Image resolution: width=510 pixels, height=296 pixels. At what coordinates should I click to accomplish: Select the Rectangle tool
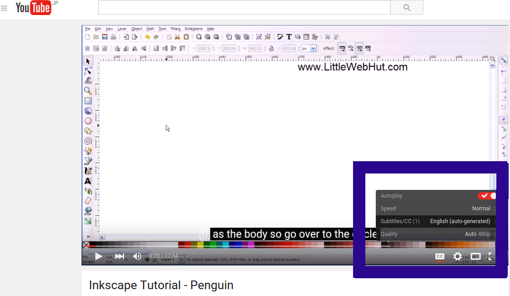pos(88,101)
